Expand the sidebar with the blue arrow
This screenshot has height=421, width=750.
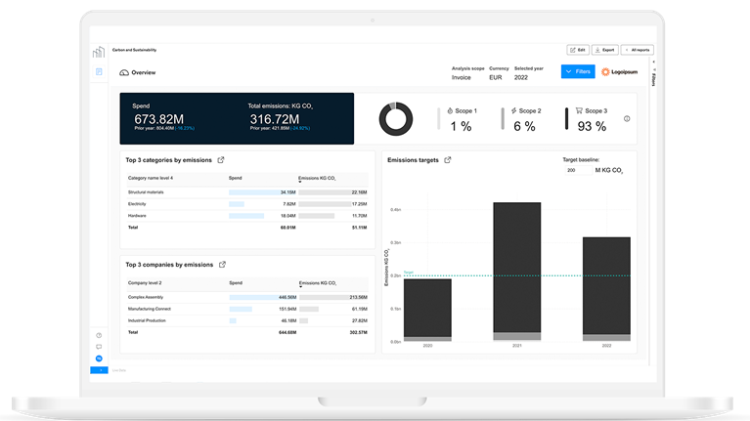(x=99, y=370)
